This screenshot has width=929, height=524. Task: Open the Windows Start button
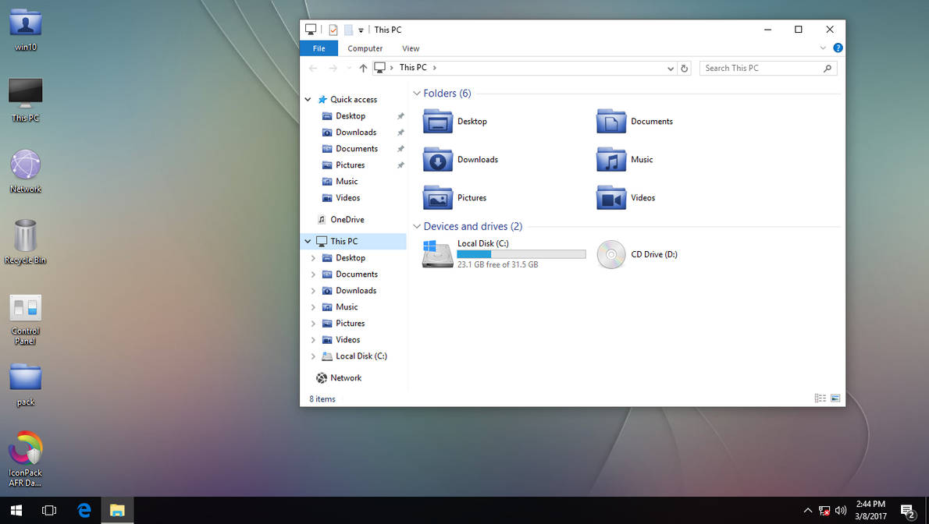point(16,511)
